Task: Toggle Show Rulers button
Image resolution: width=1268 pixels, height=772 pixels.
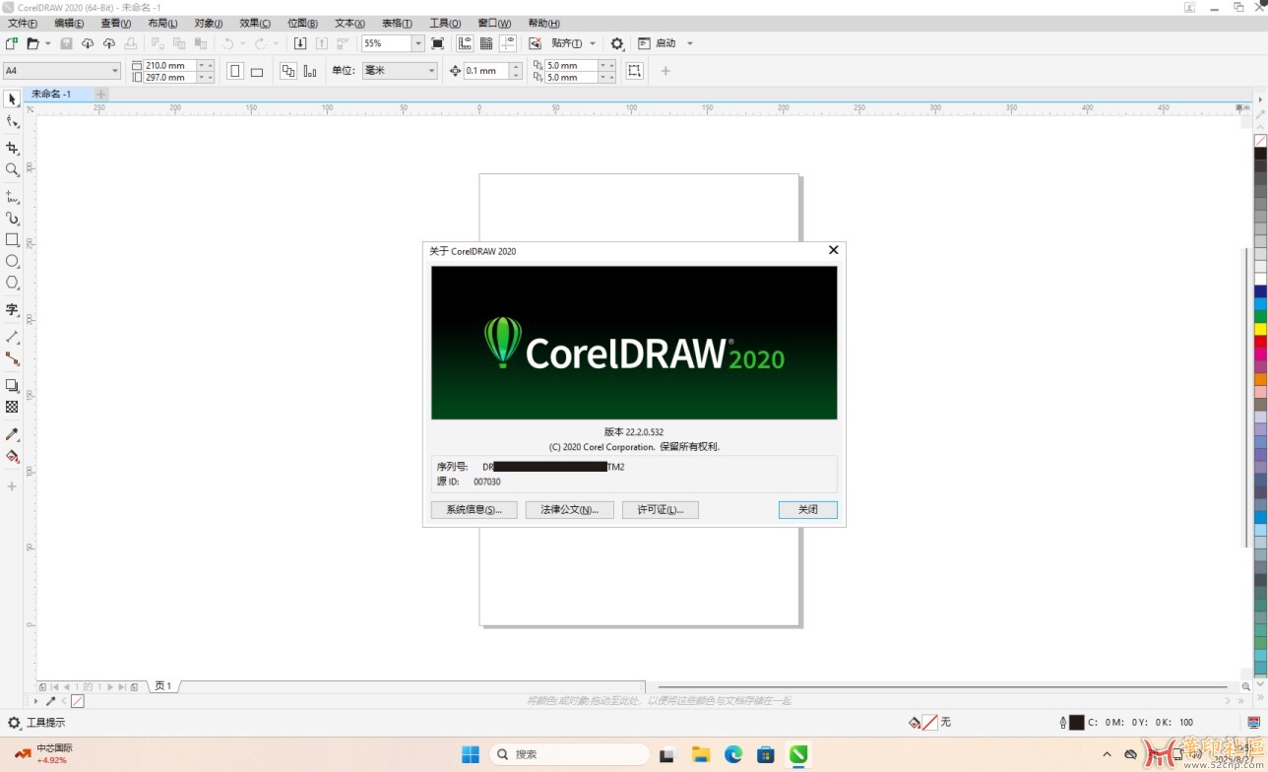Action: [x=466, y=43]
